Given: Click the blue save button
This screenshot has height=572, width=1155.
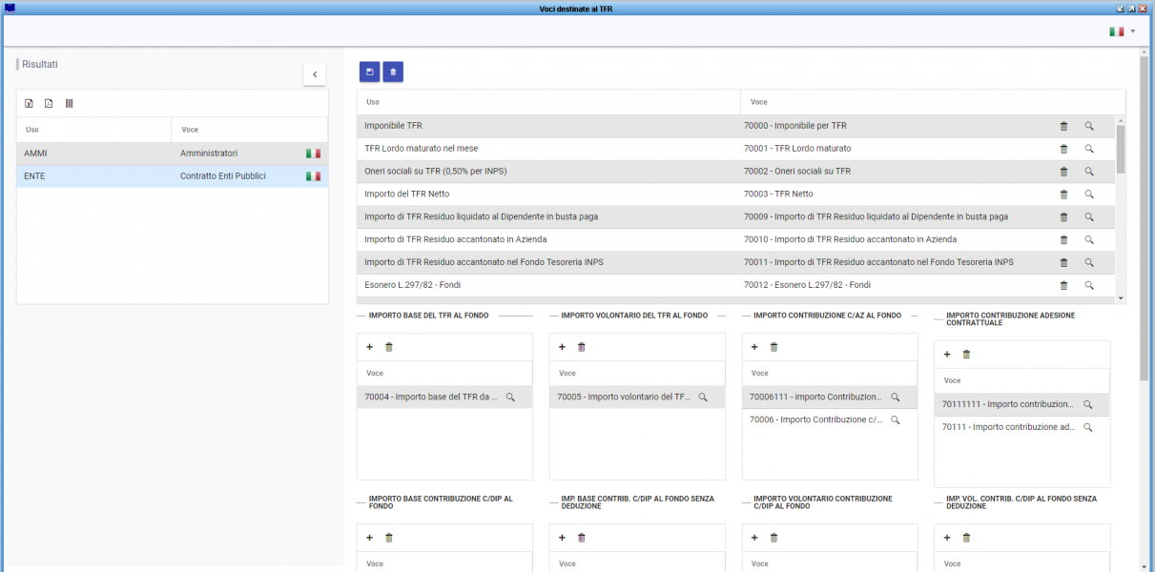Looking at the screenshot, I should tap(369, 71).
